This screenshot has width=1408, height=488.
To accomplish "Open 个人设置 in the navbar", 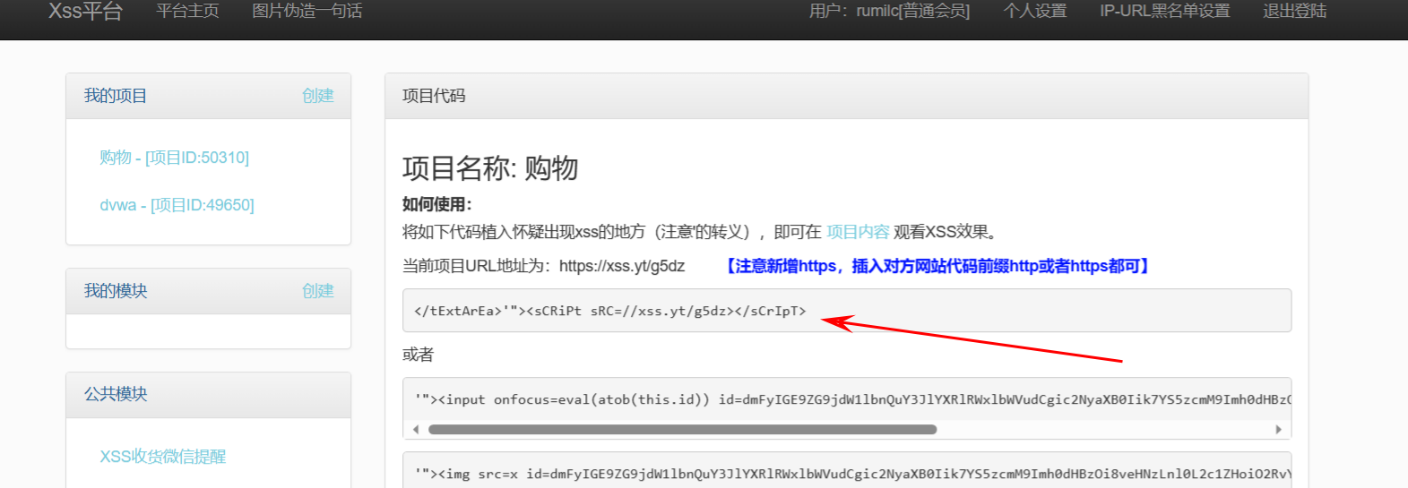I will click(1035, 11).
